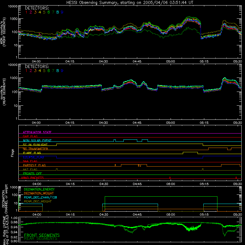
Task: Click the FRONTS_OFF flag label
Action: 32,174
